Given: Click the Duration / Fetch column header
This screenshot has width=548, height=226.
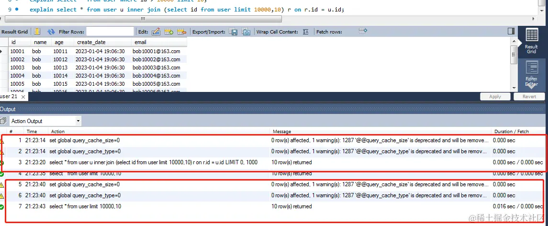Looking at the screenshot, I should click(x=511, y=132).
